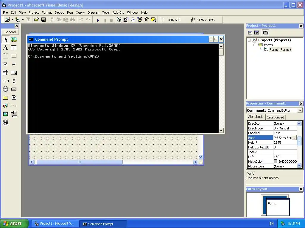The width and height of the screenshot is (305, 228).
Task: Click the Add Form toolbar icon
Action: coord(18,20)
